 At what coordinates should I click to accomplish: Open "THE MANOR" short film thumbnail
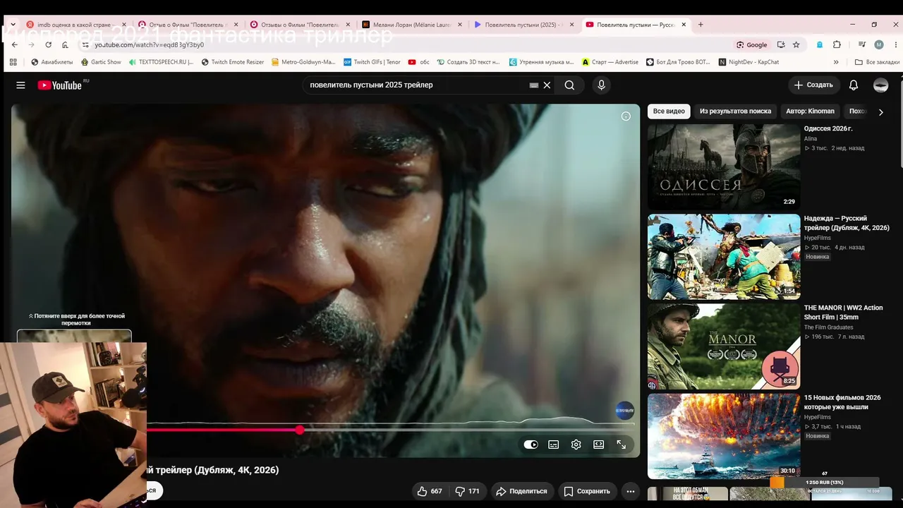click(x=724, y=346)
